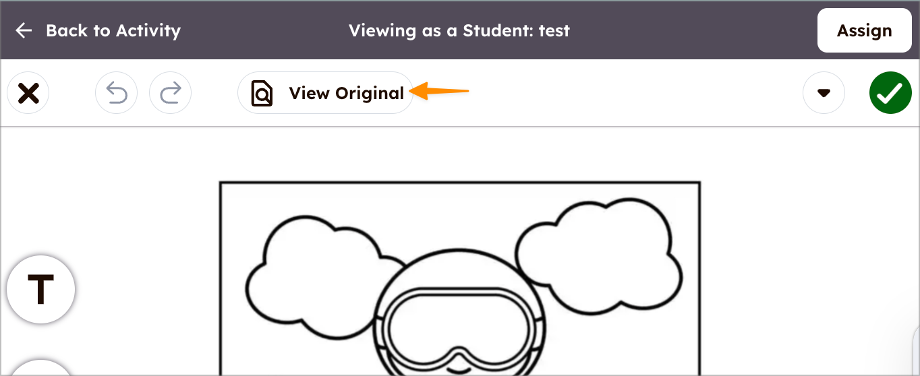
Task: Expand the dropdown caret button
Action: (x=824, y=93)
